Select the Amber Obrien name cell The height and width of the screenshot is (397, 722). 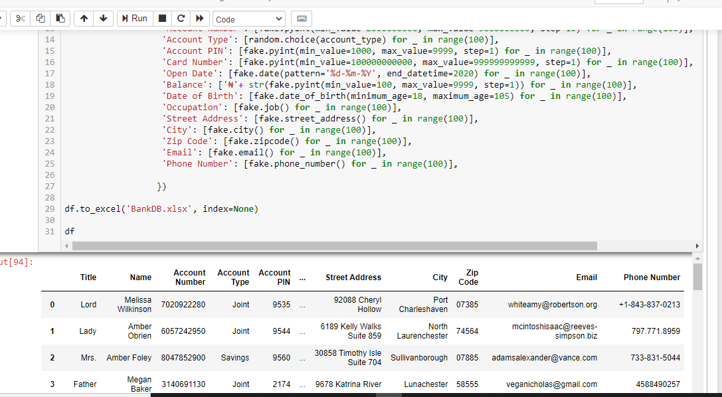139,331
